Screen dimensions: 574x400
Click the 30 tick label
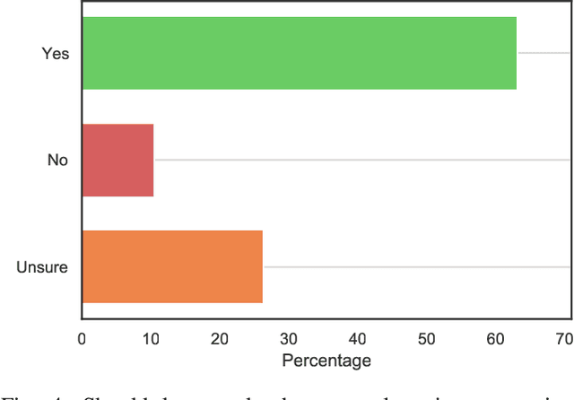click(289, 338)
